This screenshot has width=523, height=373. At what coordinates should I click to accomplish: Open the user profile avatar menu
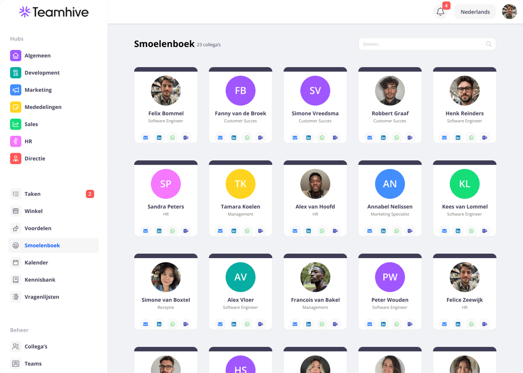tap(509, 12)
